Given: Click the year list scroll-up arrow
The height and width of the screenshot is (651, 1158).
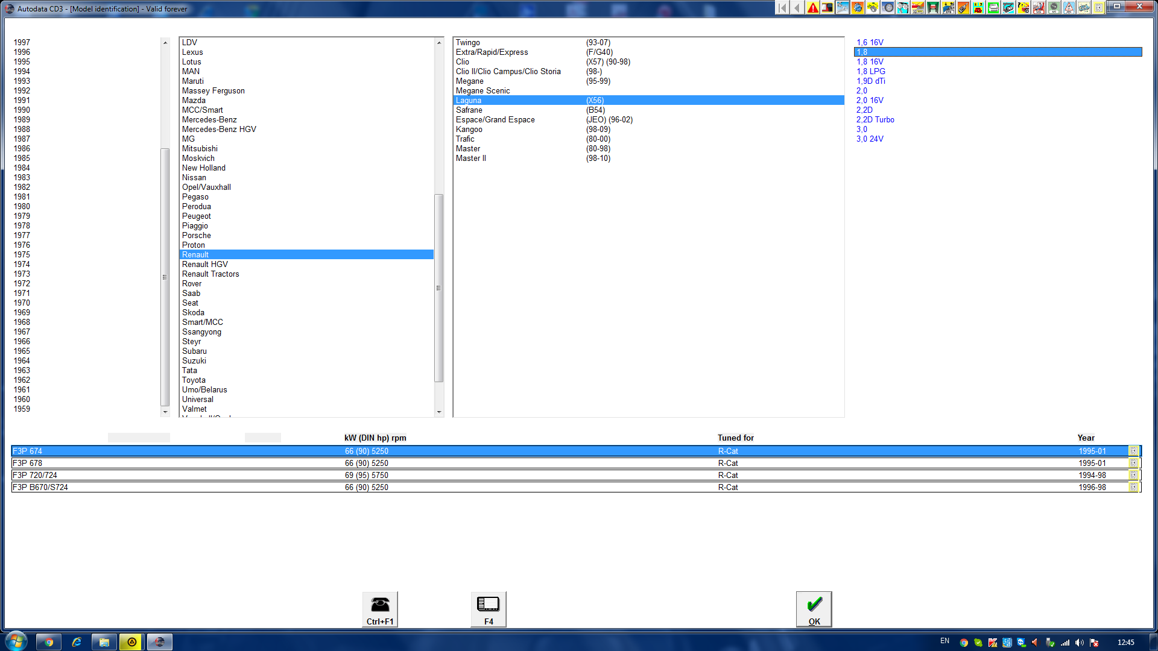Looking at the screenshot, I should (165, 42).
